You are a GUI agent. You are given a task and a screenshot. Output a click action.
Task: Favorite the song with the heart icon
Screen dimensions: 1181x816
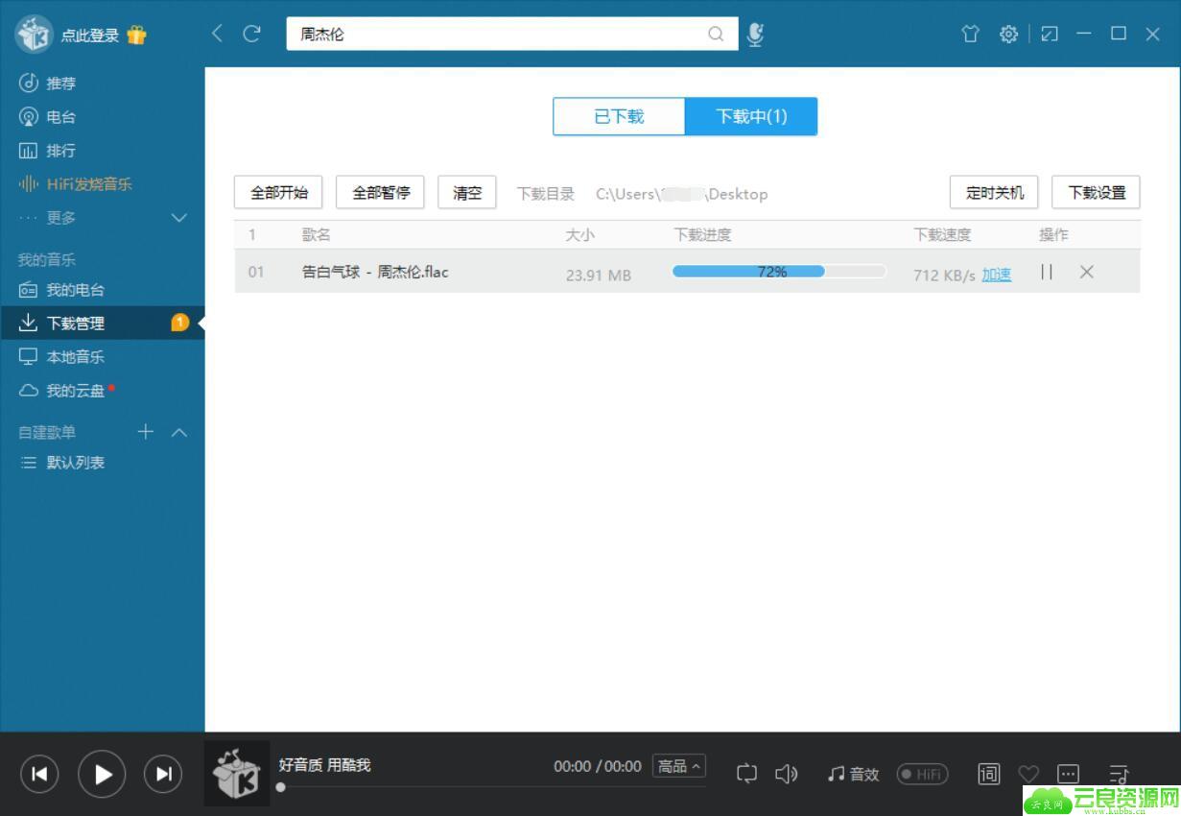coord(1028,774)
